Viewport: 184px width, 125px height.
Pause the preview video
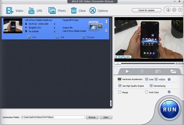(142, 72)
